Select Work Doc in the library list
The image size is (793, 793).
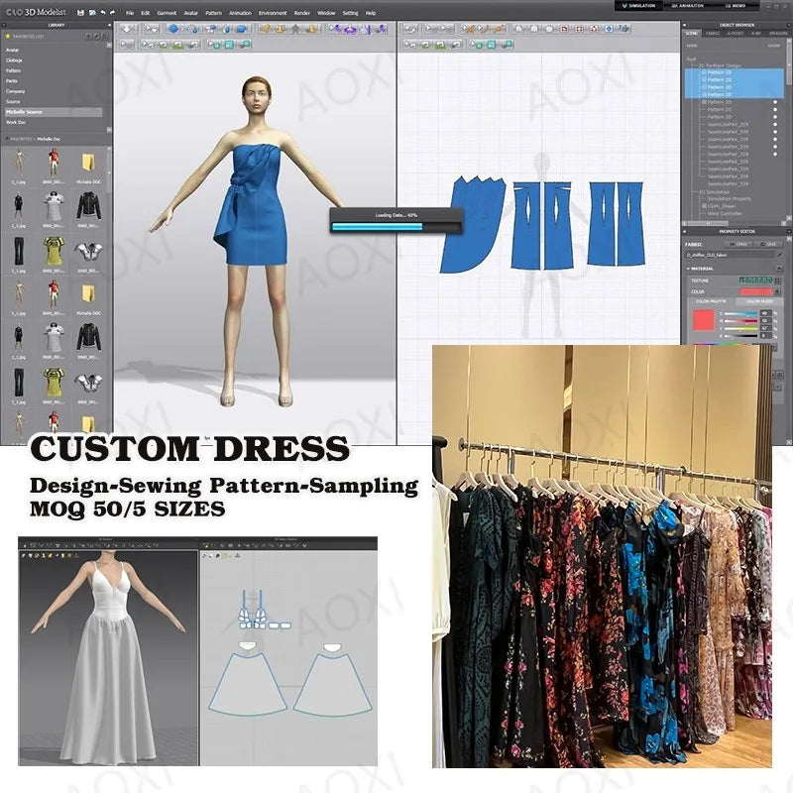(15, 122)
